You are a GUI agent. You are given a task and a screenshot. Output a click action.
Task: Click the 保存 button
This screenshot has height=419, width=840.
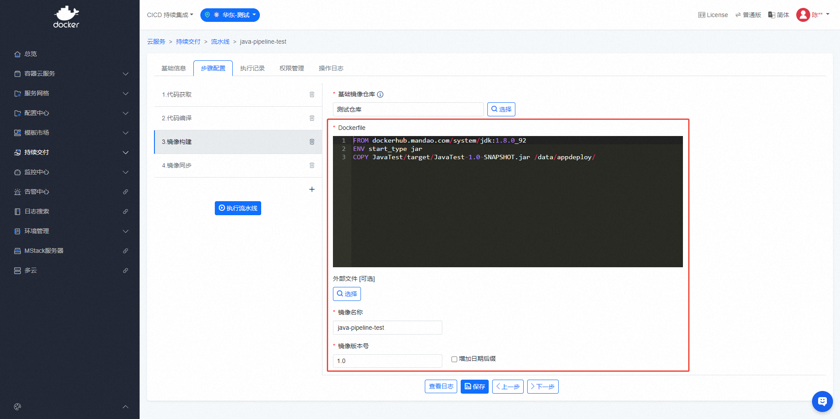click(x=474, y=387)
